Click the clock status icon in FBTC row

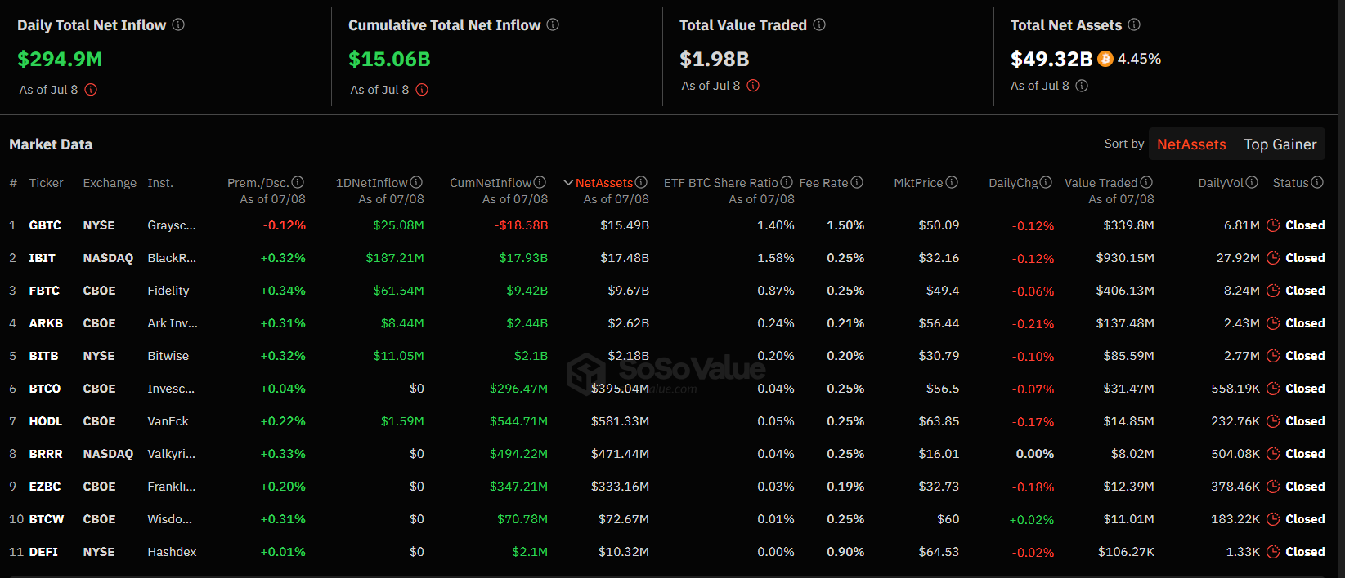point(1273,291)
